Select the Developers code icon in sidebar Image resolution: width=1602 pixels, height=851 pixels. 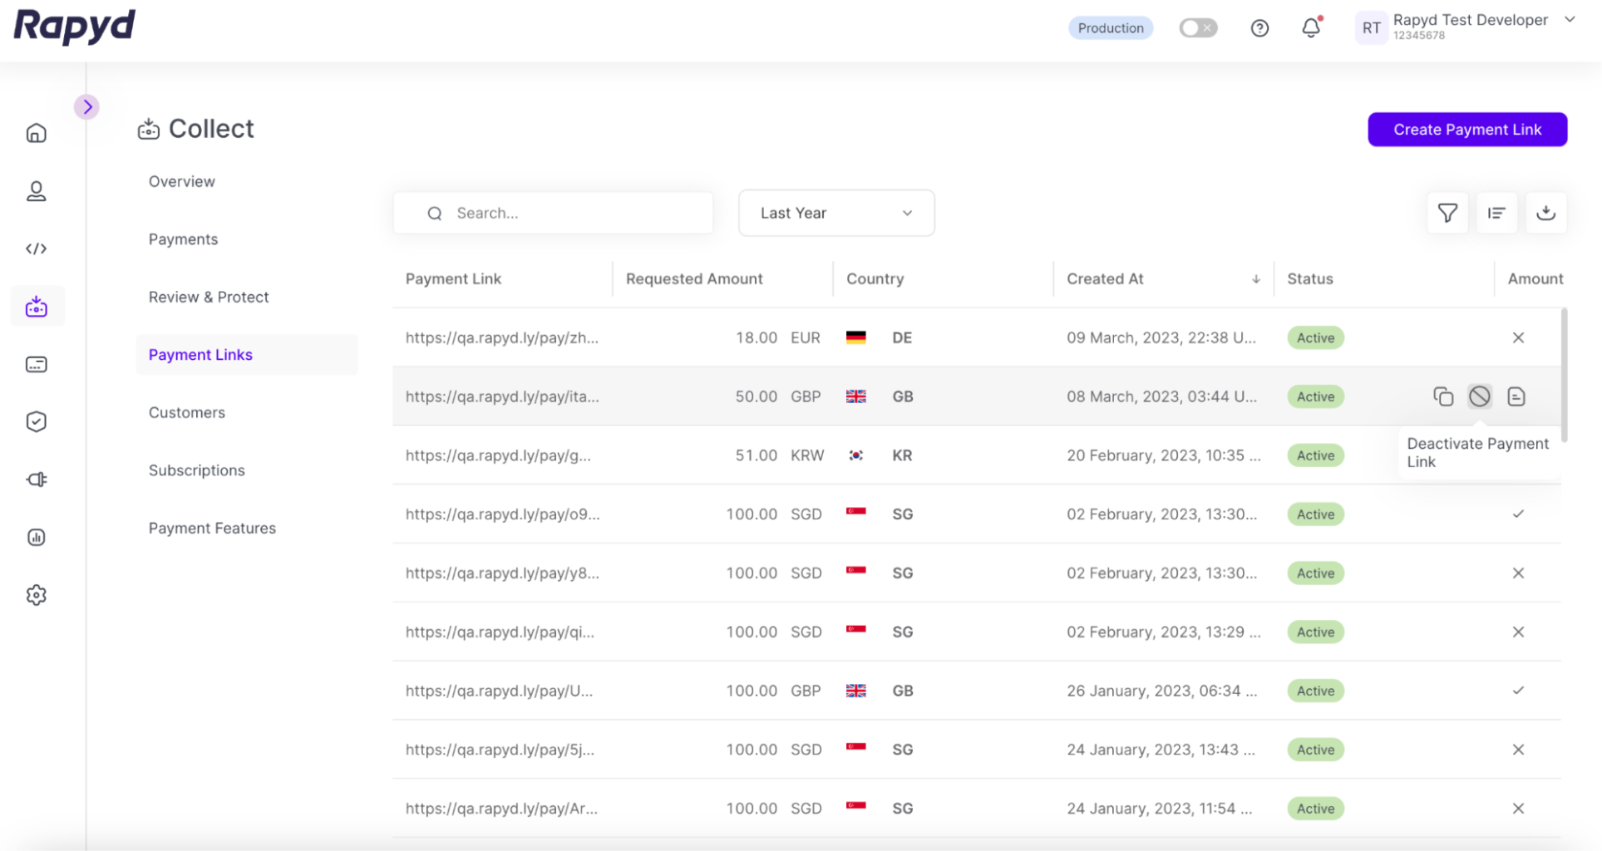click(37, 248)
